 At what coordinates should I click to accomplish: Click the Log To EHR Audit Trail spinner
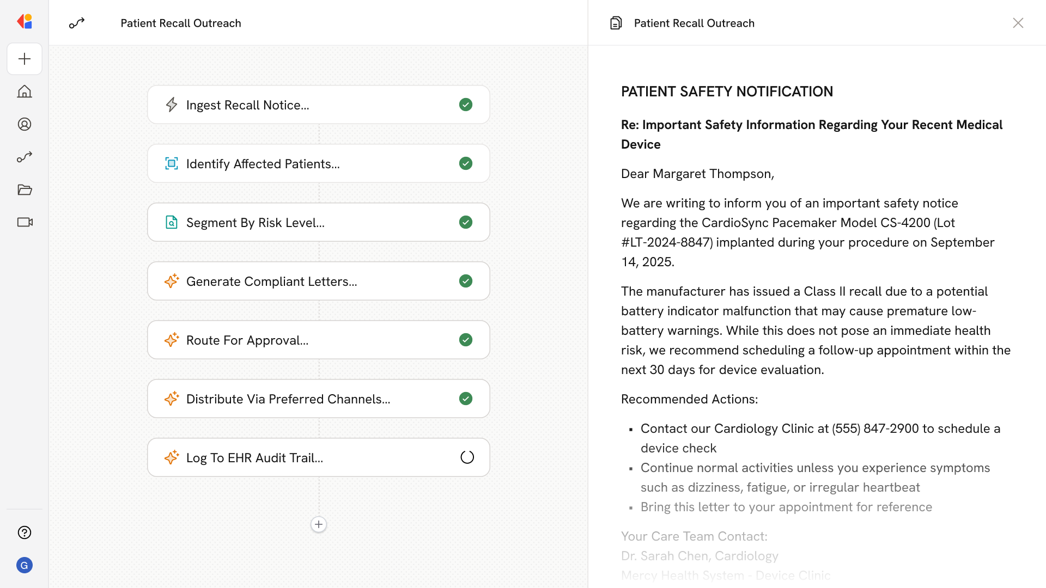coord(467,457)
